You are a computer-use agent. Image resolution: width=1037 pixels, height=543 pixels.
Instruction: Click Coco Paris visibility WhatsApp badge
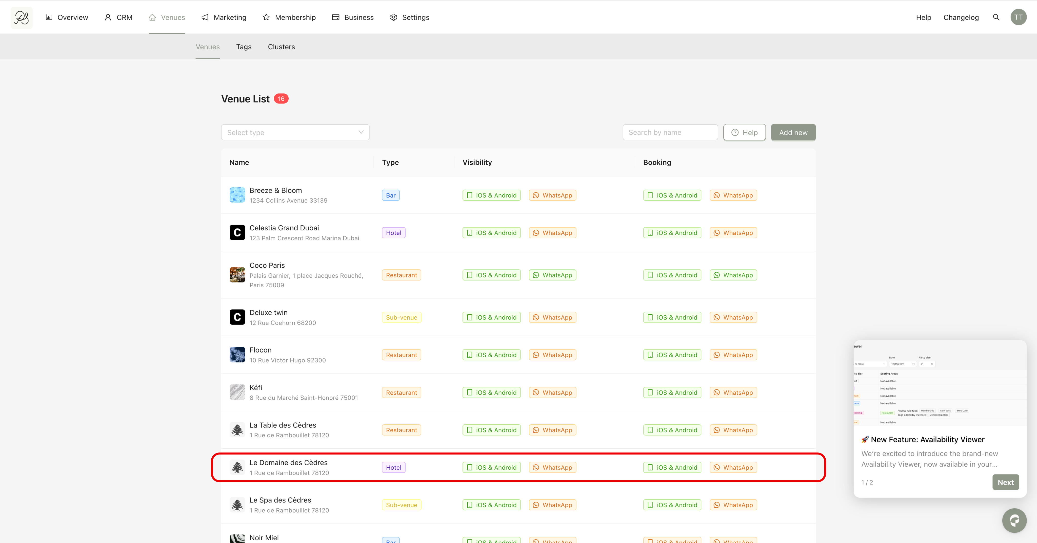click(552, 275)
